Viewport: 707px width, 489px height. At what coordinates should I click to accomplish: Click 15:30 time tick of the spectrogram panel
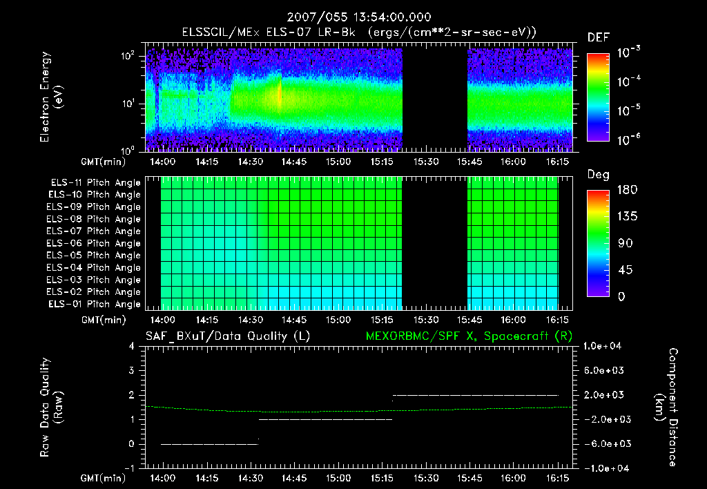425,162
